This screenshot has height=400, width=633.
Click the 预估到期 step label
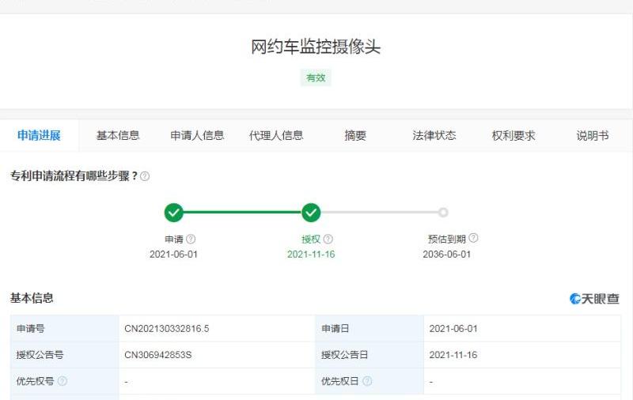point(447,239)
